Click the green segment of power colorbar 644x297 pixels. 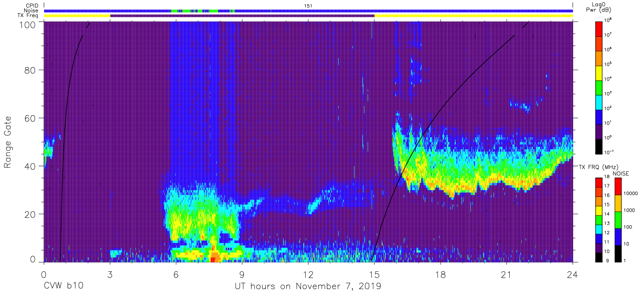pos(599,86)
